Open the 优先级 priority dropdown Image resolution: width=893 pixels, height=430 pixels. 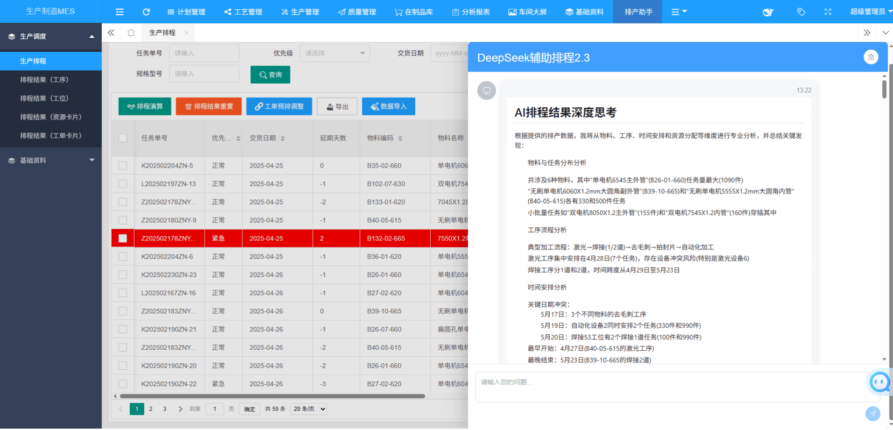(334, 53)
